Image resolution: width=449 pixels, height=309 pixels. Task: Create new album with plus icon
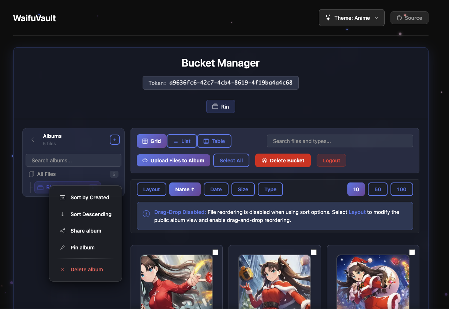click(115, 140)
